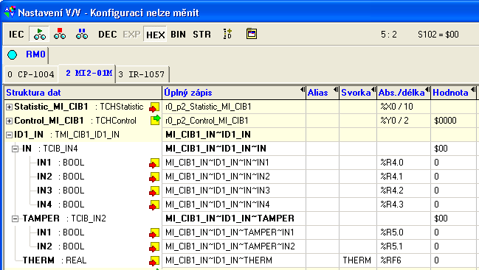Click the MI_CIB1_IN~ID1_IN~IN~IN1 cell
This screenshot has height=270, width=479.
pyautogui.click(x=234, y=163)
